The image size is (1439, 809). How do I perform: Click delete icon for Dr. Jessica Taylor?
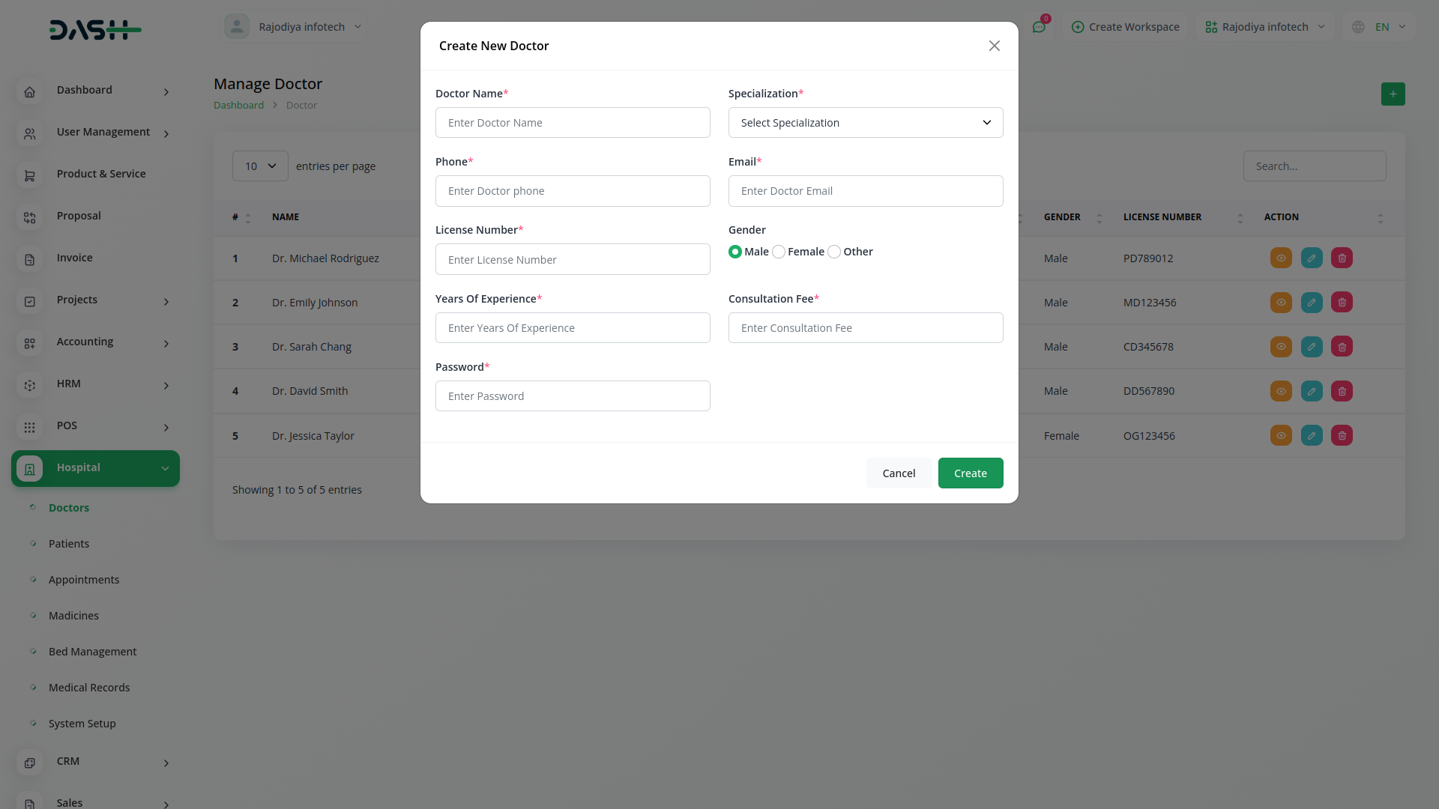tap(1342, 436)
